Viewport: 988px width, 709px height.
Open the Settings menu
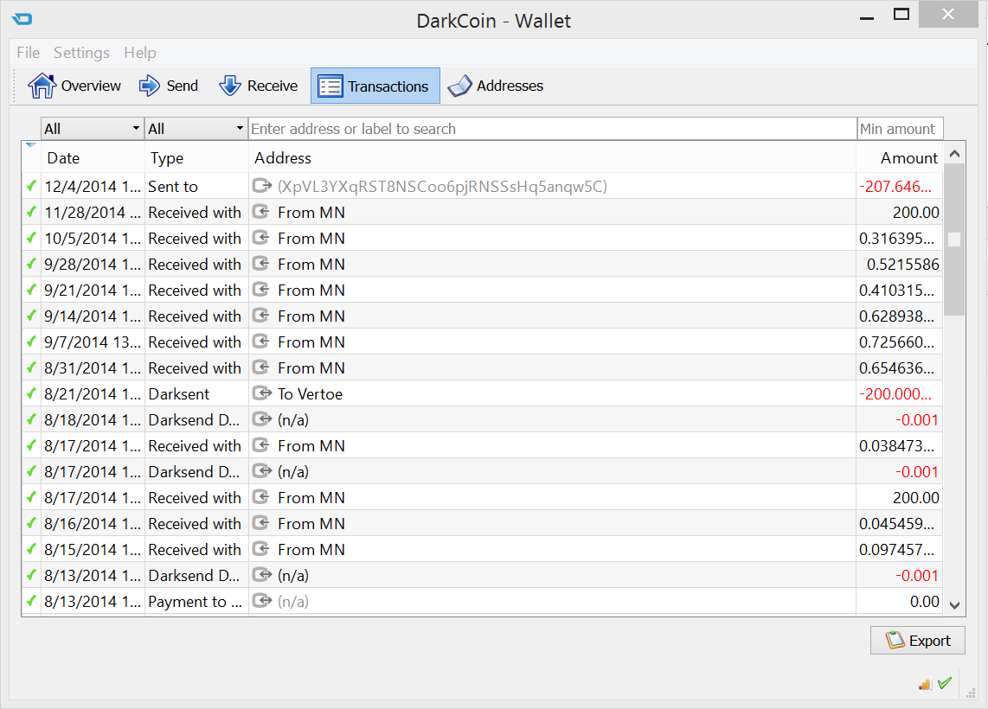click(x=81, y=52)
